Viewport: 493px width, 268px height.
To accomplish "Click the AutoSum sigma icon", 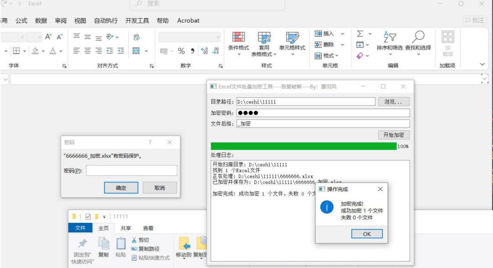I will coord(360,34).
